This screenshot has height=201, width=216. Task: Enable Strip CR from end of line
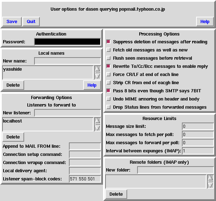pos(108,82)
